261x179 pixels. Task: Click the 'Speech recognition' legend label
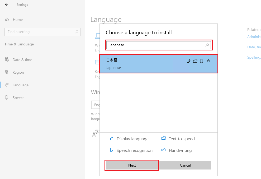(x=135, y=150)
